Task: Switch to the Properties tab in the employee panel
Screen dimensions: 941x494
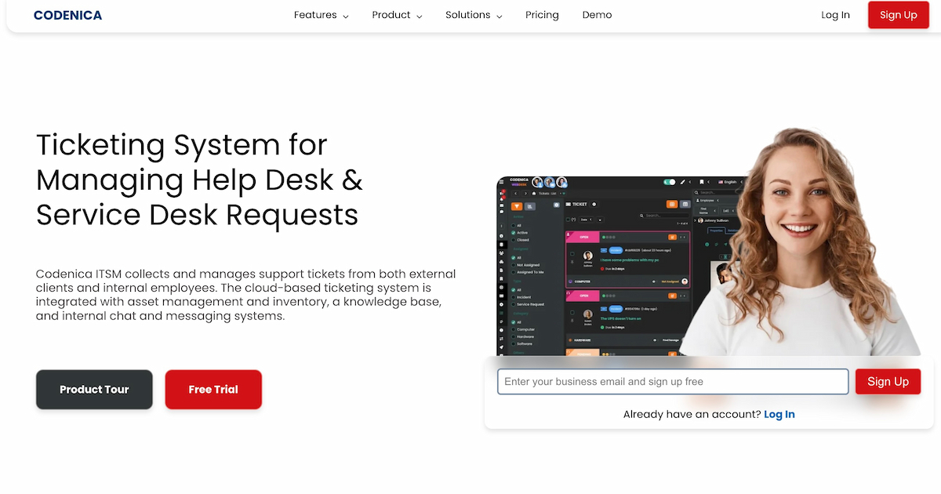Action: tap(716, 230)
